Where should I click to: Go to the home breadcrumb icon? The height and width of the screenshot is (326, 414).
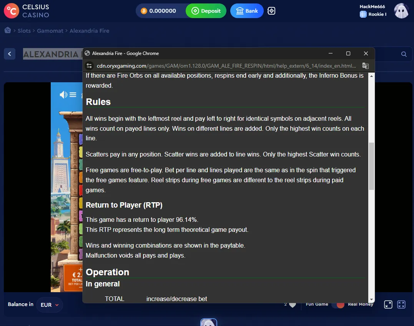point(8,30)
